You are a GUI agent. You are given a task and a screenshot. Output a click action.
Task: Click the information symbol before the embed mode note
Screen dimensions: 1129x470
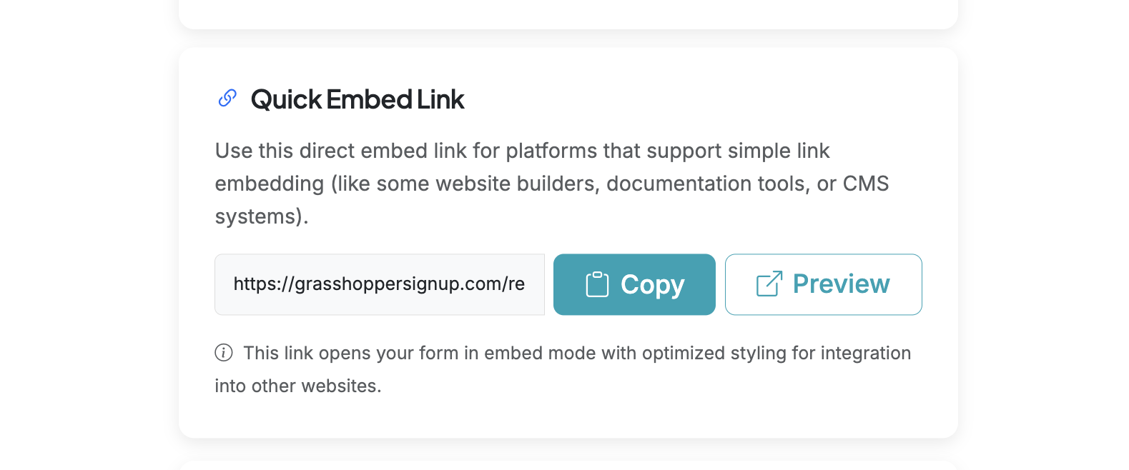coord(224,352)
